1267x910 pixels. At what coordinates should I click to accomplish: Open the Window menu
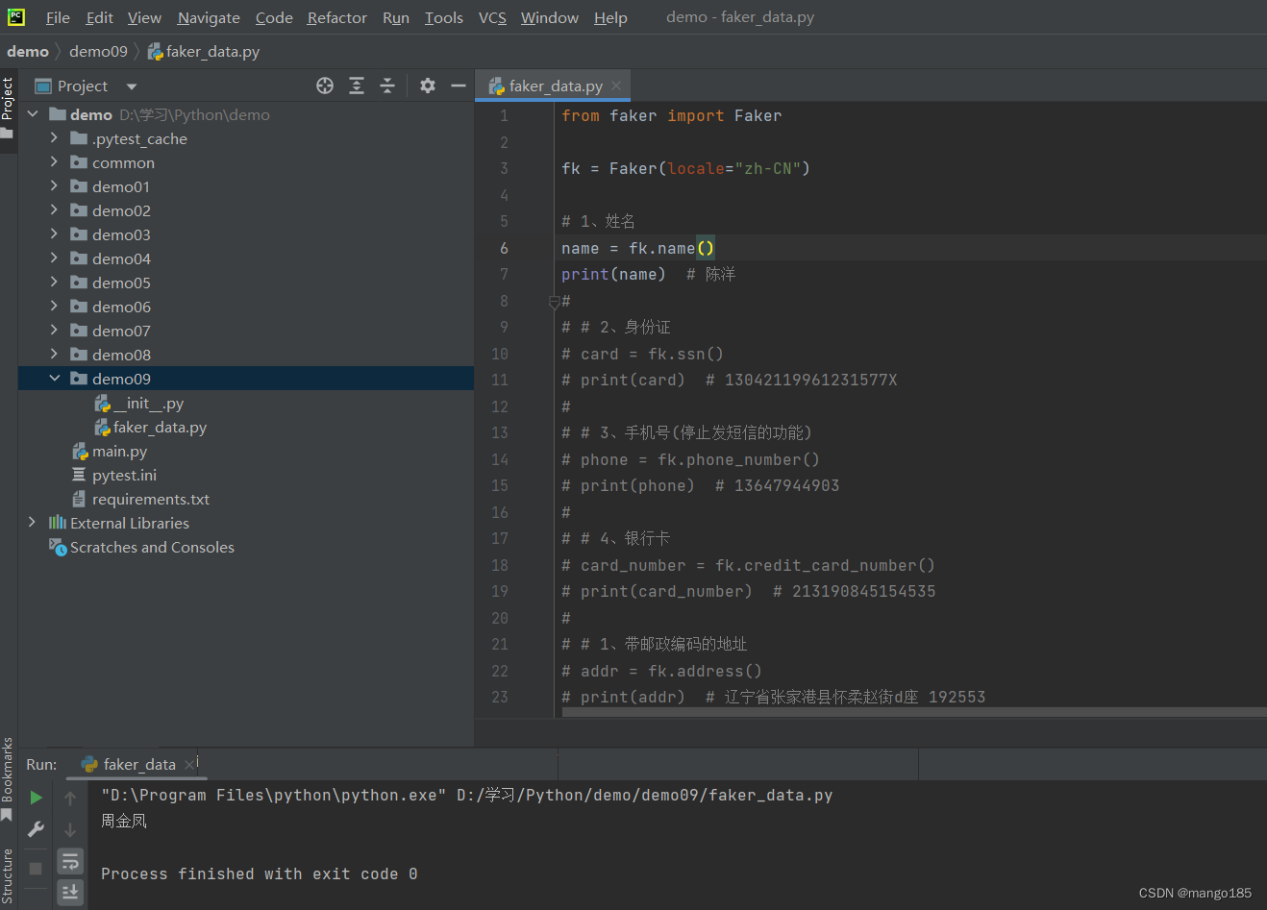[x=550, y=17]
